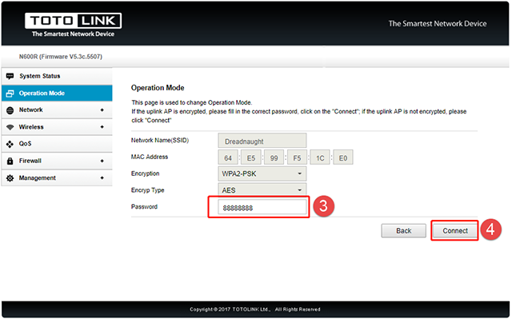Expand the Wireless submenu arrow

point(102,127)
